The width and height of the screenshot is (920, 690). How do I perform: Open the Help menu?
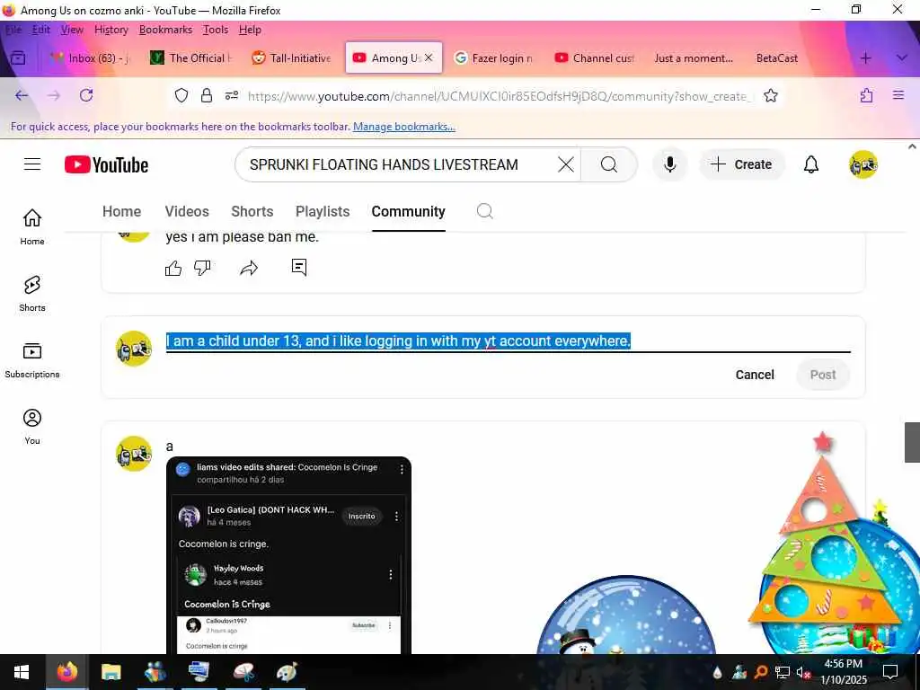coord(250,30)
